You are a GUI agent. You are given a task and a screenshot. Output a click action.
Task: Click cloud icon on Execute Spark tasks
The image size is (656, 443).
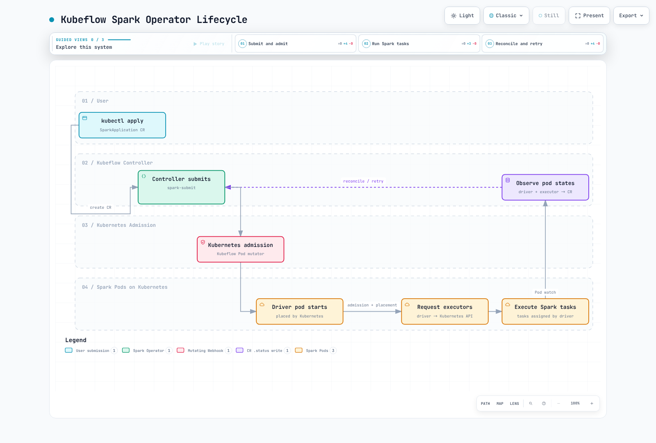[508, 304]
